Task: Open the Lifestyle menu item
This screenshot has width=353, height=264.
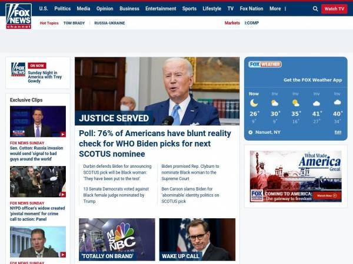Action: tap(212, 9)
